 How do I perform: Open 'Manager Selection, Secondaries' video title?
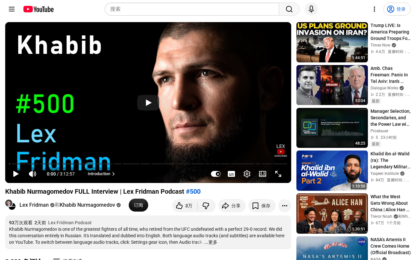(390, 118)
